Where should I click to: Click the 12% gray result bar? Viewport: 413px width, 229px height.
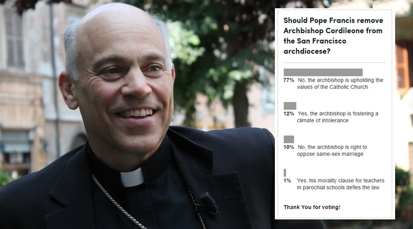coord(290,106)
